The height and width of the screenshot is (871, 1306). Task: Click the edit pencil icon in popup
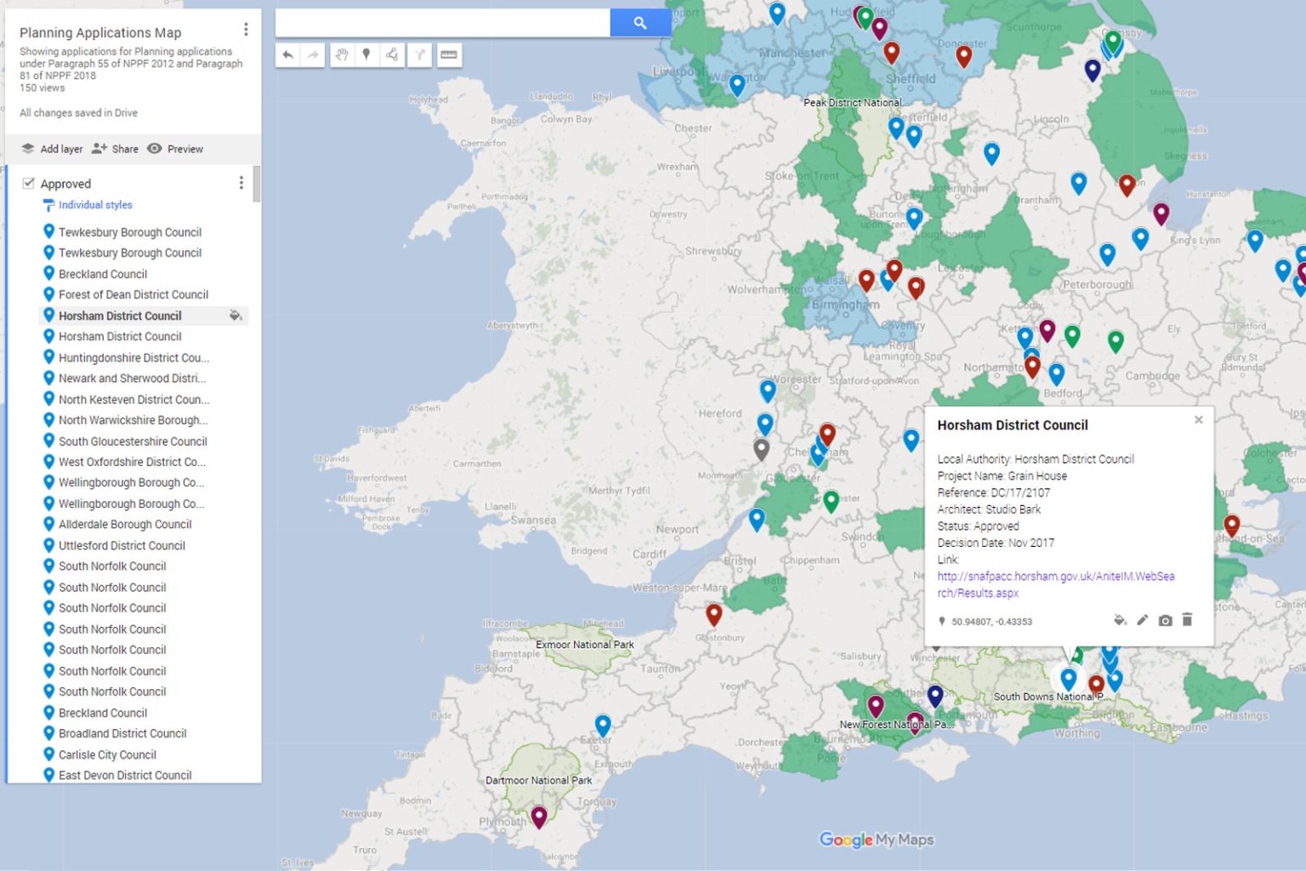point(1143,620)
